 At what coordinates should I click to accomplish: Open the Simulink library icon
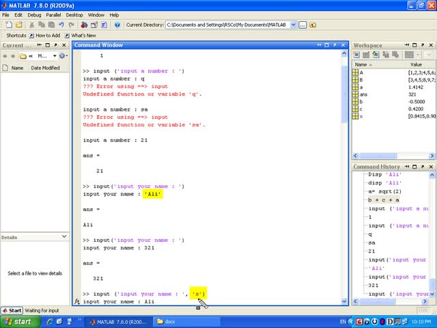click(84, 25)
